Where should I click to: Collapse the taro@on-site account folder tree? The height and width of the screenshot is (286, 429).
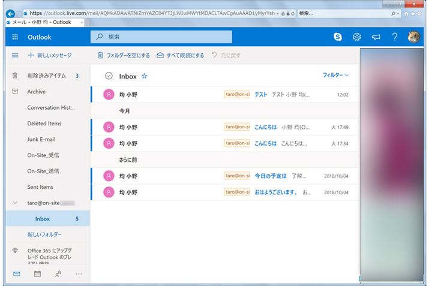point(15,203)
